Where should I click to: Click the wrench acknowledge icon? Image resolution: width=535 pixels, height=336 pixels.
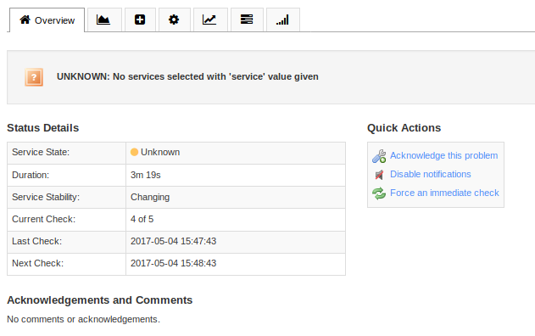[379, 156]
